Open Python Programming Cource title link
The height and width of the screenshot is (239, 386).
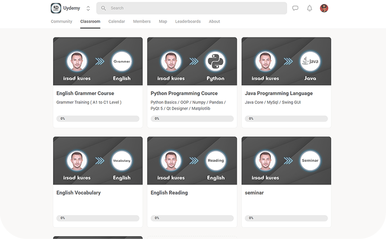tap(184, 93)
